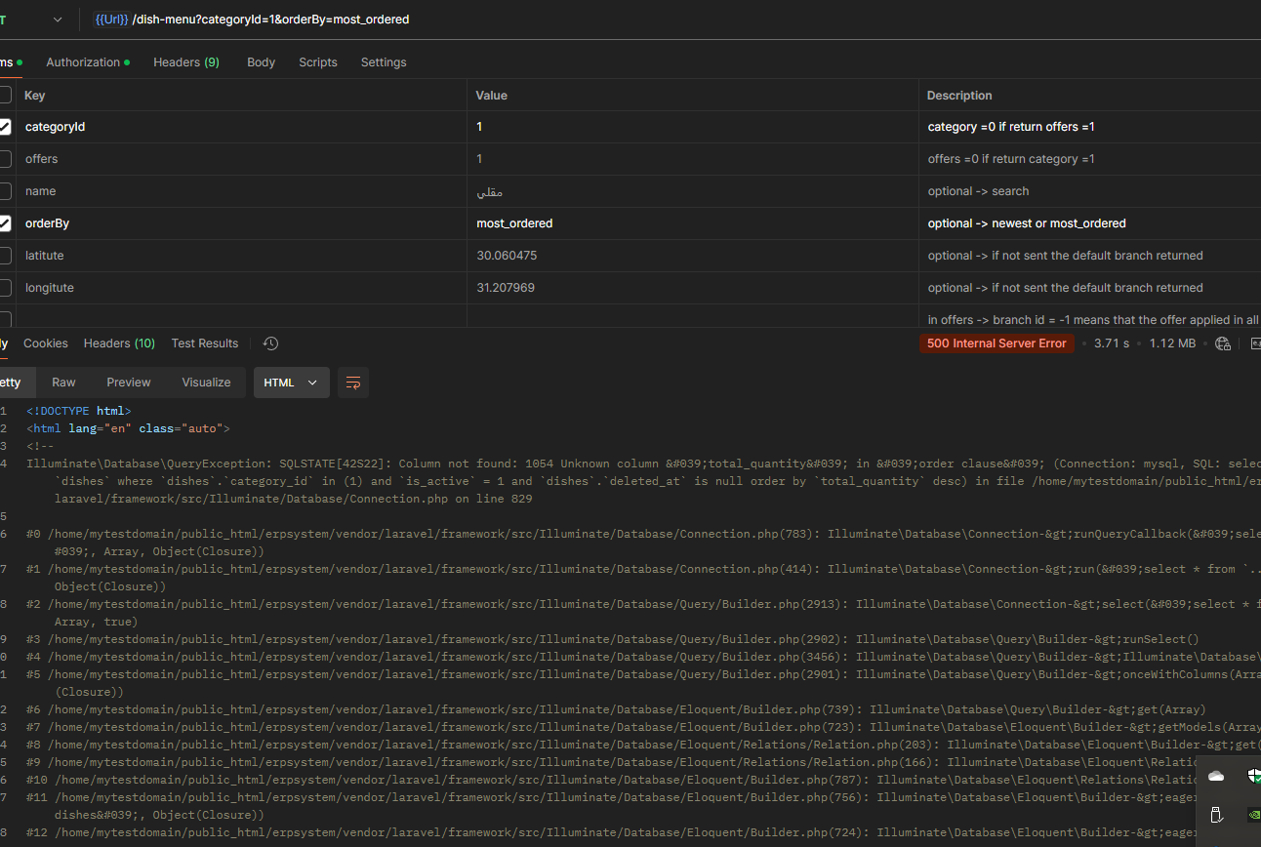1261x847 pixels.
Task: Toggle the wrap lines icon beside HTML
Action: tap(353, 383)
